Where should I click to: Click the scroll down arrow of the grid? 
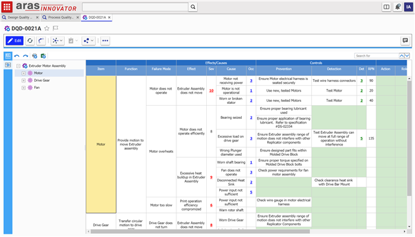pyautogui.click(x=409, y=227)
